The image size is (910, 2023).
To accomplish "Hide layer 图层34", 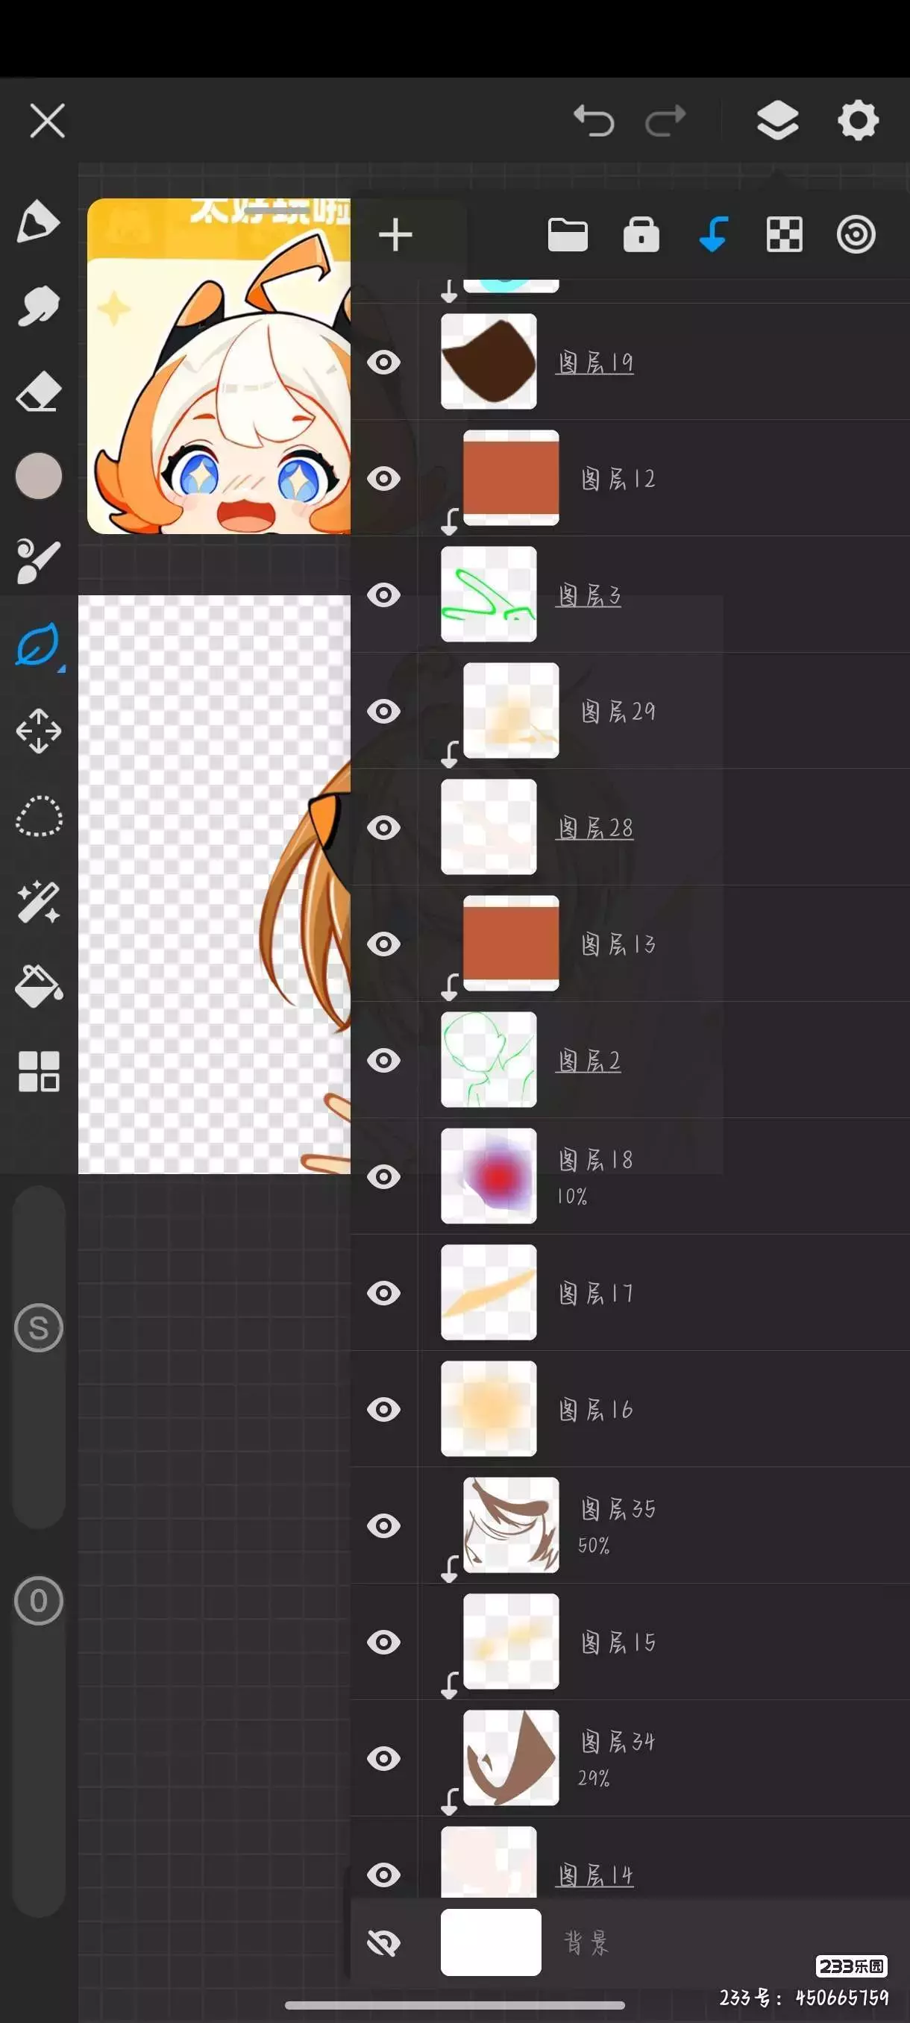I will point(384,1757).
